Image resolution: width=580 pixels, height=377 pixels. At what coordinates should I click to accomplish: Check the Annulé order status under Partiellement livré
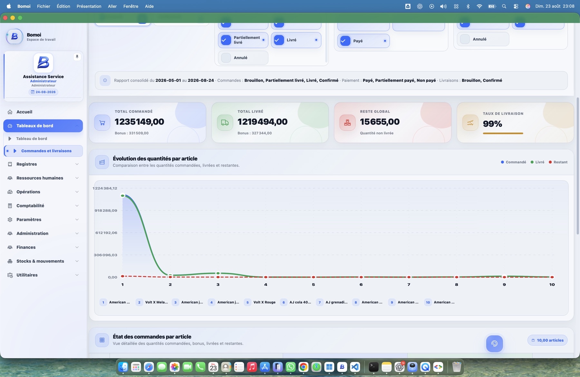tap(226, 58)
